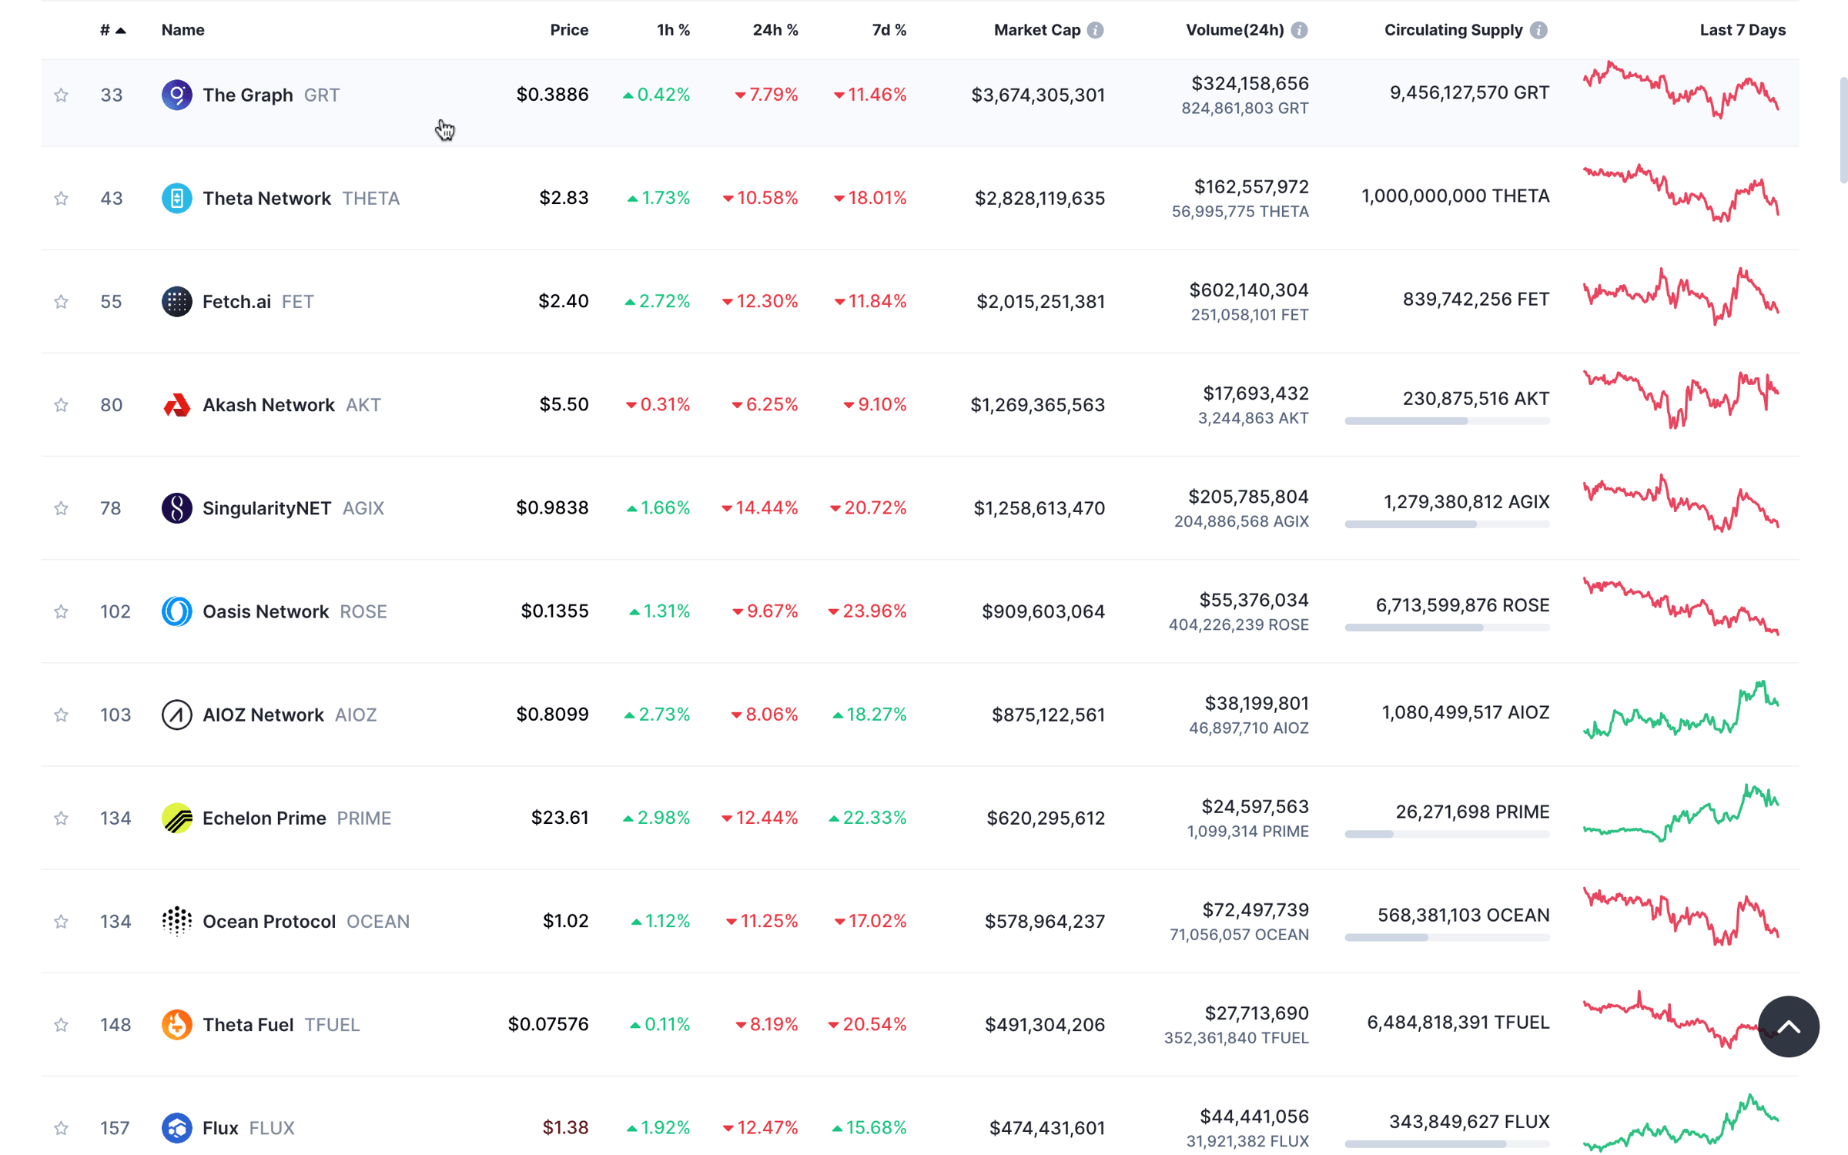Image resolution: width=1848 pixels, height=1155 pixels.
Task: Open Fetch.ai coin page
Action: coord(236,301)
